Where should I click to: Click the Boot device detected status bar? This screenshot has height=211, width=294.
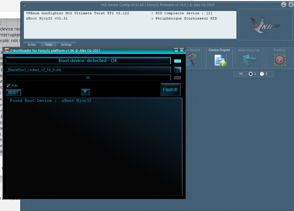pos(88,60)
